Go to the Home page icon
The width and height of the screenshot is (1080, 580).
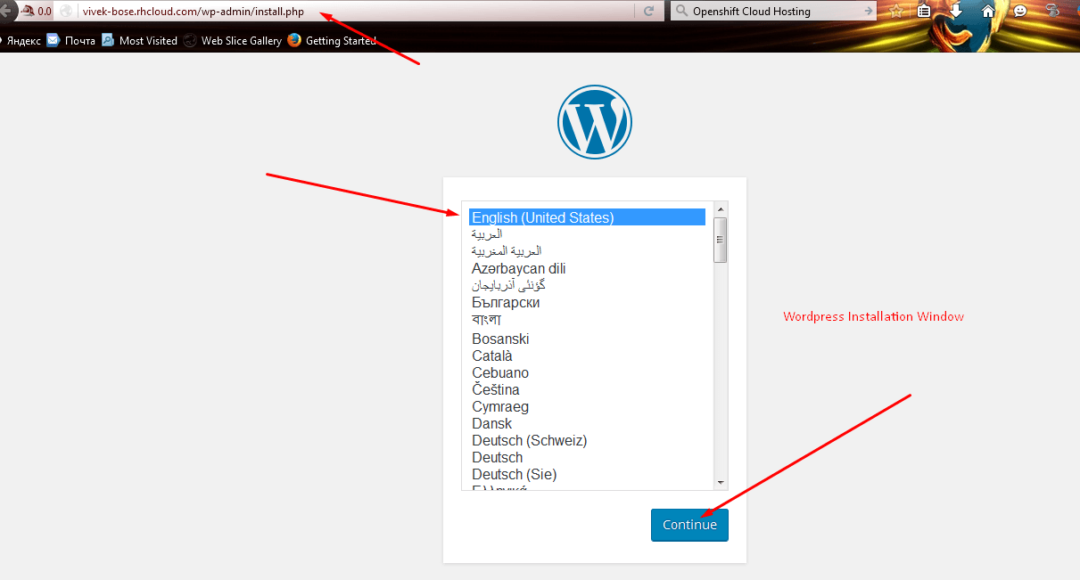987,12
